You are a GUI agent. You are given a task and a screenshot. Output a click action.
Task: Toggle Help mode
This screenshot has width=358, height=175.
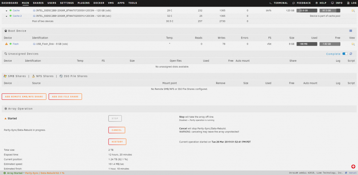point(321,3)
